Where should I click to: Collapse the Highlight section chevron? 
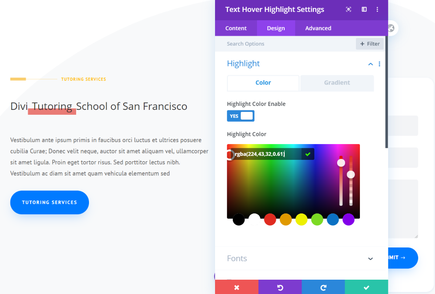[x=370, y=64]
